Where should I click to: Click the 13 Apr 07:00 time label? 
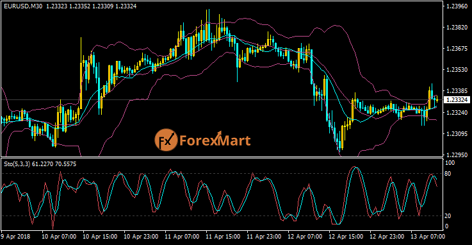pos(428,237)
